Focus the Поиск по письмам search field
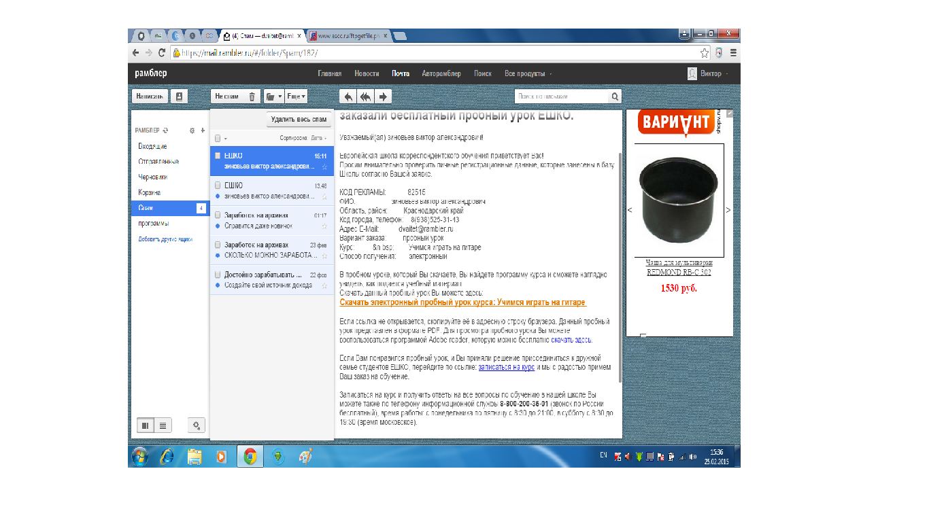 coord(562,97)
